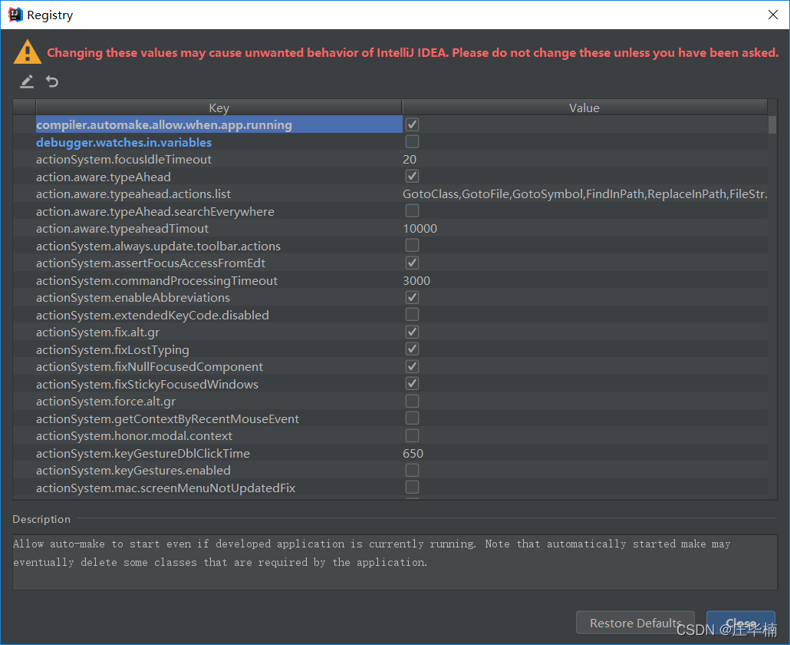This screenshot has width=790, height=645.
Task: Select the actionSystem.force.alt.gr key
Action: click(106, 401)
